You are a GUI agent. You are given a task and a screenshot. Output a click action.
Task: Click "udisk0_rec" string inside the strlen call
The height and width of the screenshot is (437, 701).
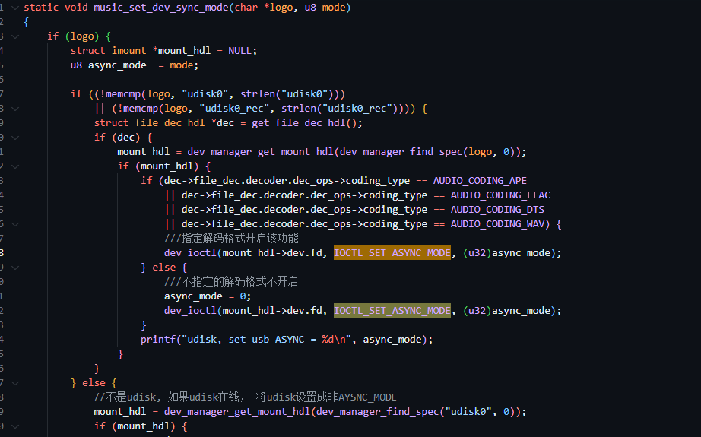point(357,109)
